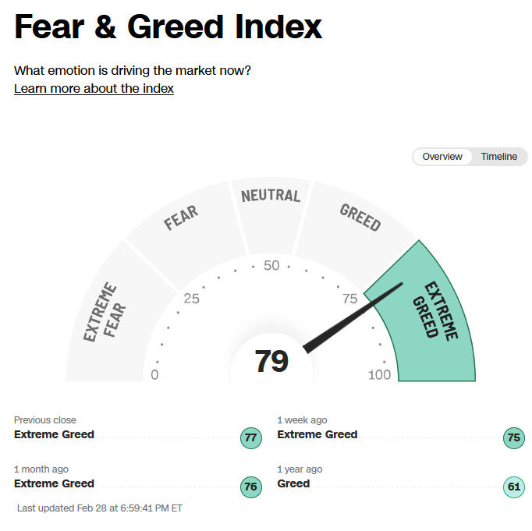The image size is (532, 531).
Task: Click the current index value 79
Action: click(271, 361)
